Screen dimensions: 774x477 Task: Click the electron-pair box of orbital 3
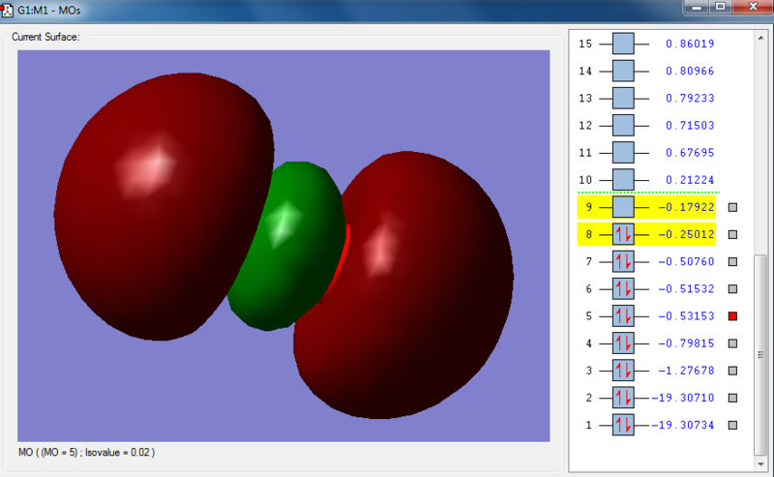(x=623, y=371)
